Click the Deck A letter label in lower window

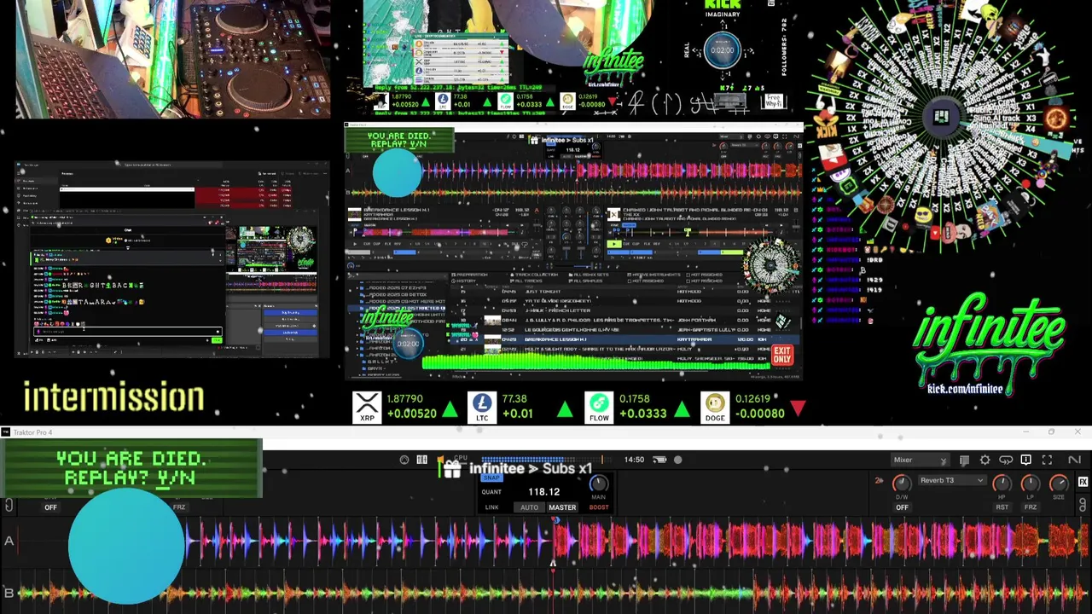click(9, 541)
